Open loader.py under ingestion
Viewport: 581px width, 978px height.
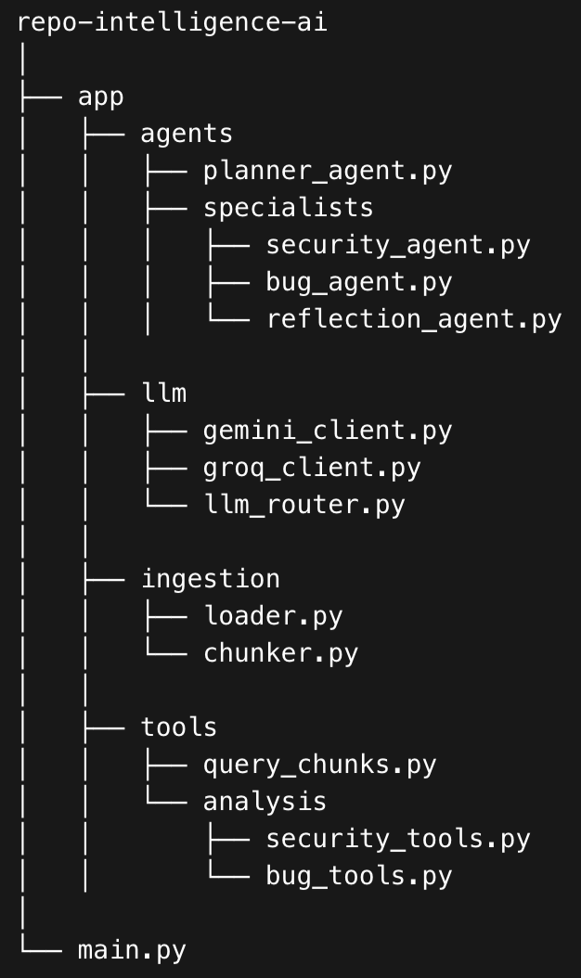tap(273, 616)
